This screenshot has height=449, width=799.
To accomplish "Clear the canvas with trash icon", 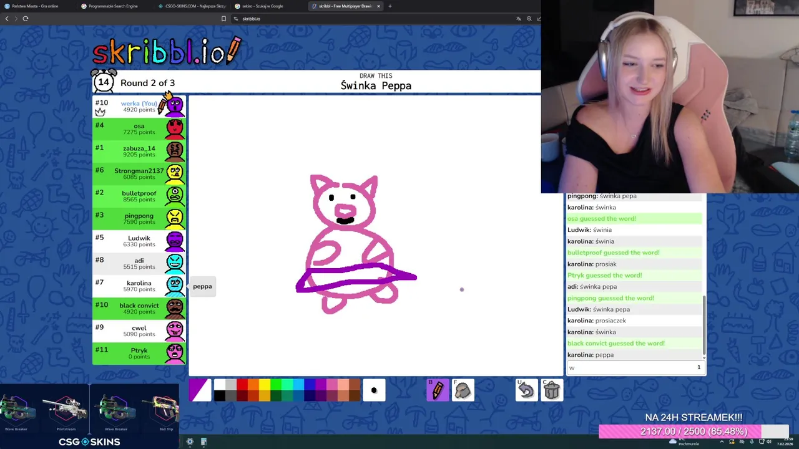I will click(x=552, y=390).
